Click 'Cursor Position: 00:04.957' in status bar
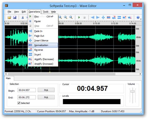148x119 pixels. pos(52,111)
